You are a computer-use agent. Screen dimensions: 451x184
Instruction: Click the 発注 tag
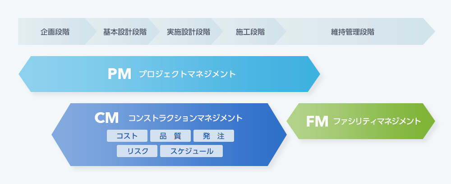[214, 136]
